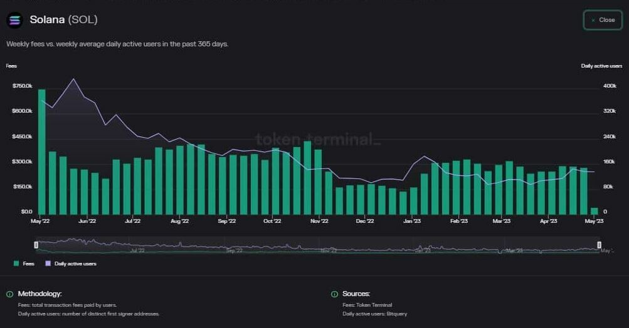Click the small last bar at May '23
This screenshot has height=328, width=629.
pyautogui.click(x=595, y=210)
